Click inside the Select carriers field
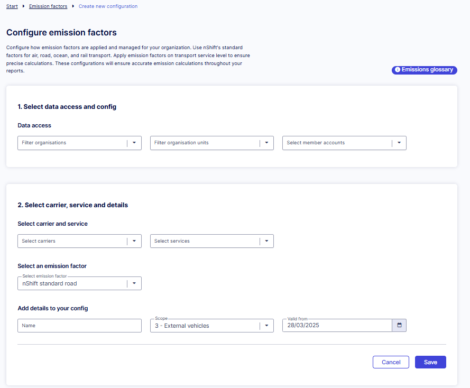The width and height of the screenshot is (470, 388). click(71, 241)
